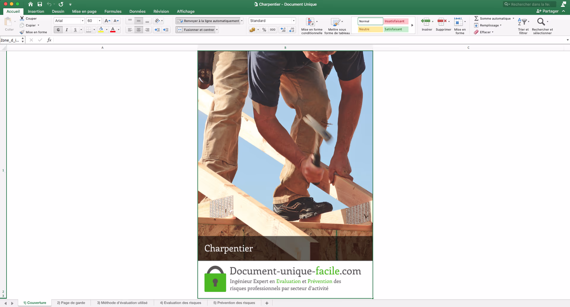Viewport: 570px width, 307px height.
Task: Apply percent style format
Action: pos(264,30)
